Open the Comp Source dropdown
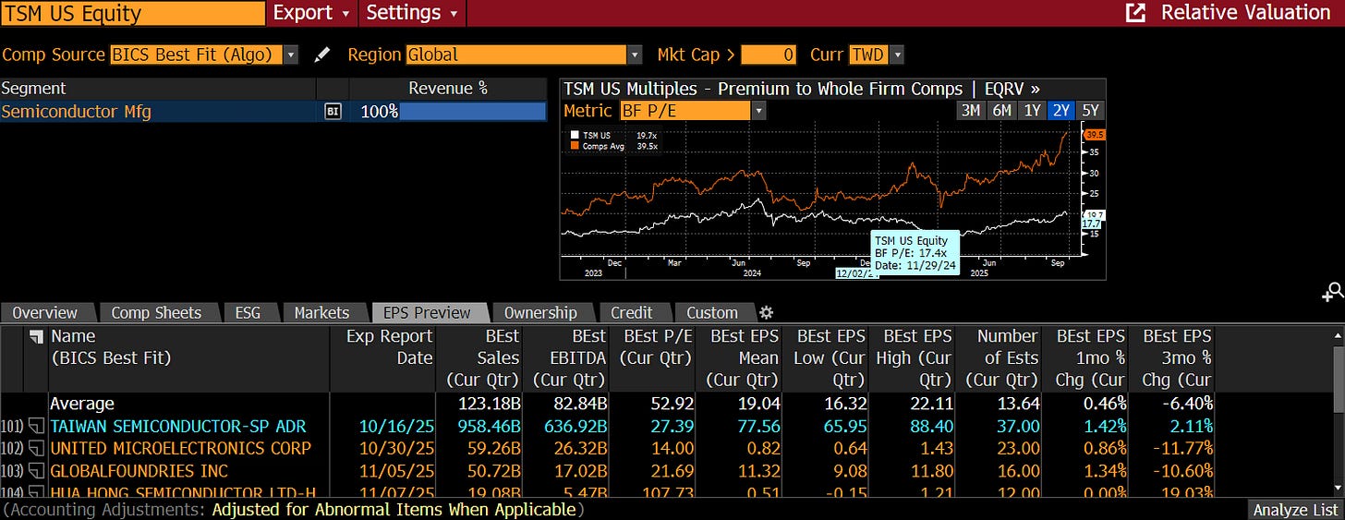Screen dimensions: 1345x520 click(x=204, y=54)
